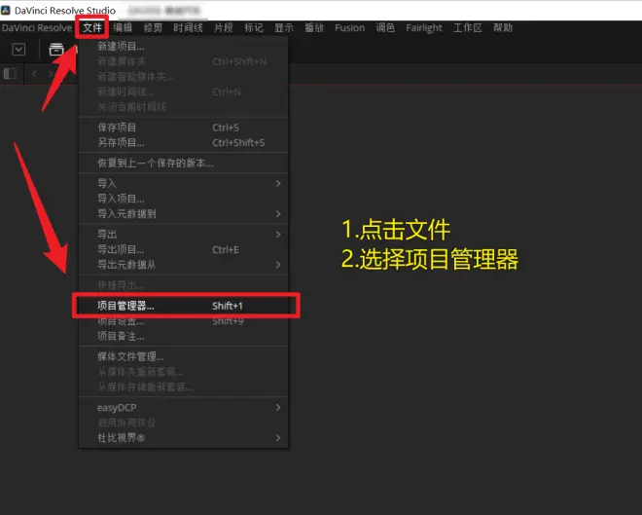The image size is (642, 515).
Task: Open the 编辑 menu
Action: 123,28
